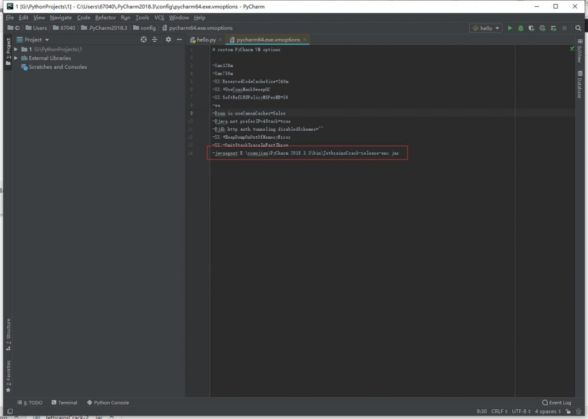Open the VCS menu
The width and height of the screenshot is (588, 419).
(160, 18)
